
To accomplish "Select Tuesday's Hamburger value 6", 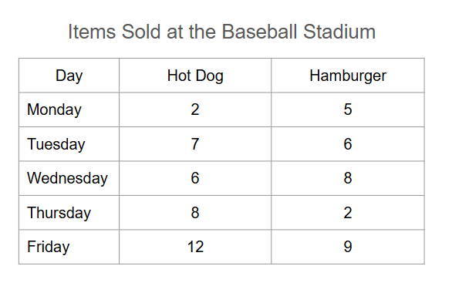I will 348,144.
